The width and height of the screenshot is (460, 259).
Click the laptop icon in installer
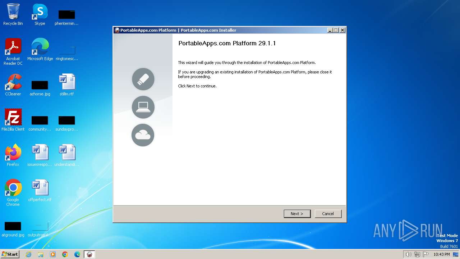coord(143,107)
